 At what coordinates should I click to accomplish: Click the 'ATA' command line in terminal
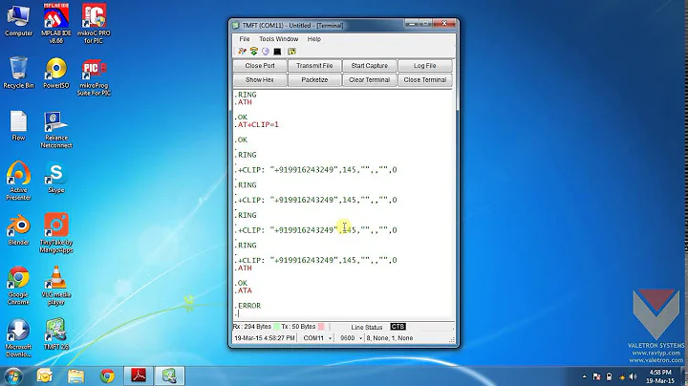pos(245,290)
